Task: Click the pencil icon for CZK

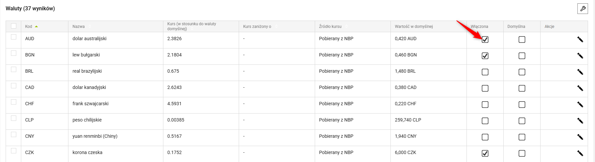Action: 580,153
